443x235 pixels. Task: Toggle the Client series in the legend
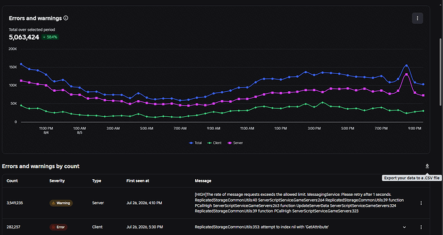[x=214, y=143]
